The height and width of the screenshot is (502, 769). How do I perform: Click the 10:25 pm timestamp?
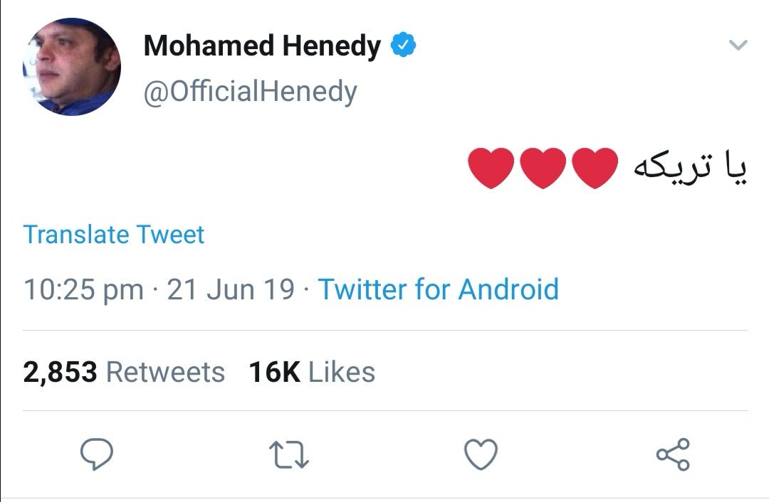point(83,290)
